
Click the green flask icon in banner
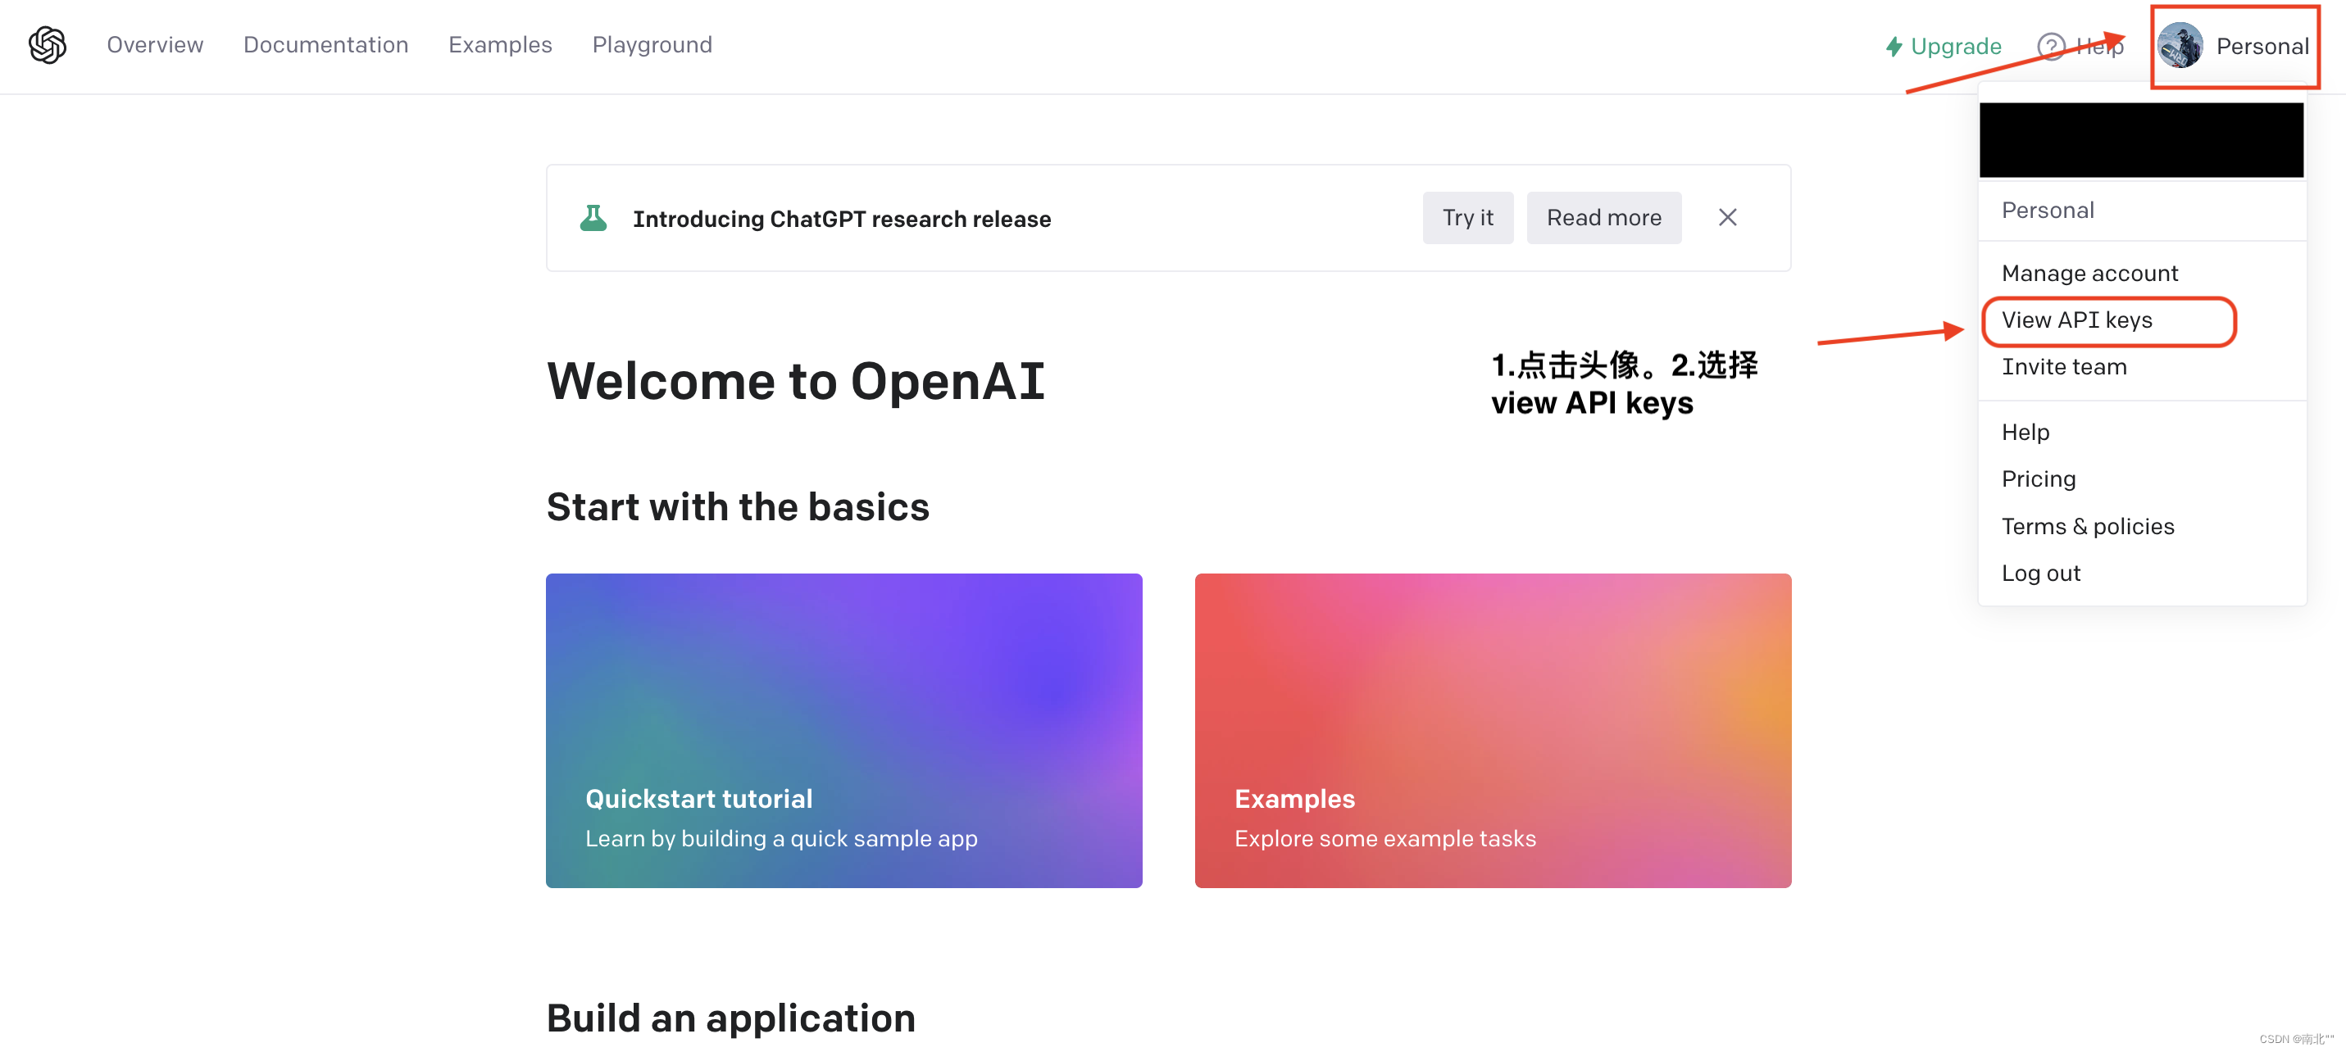pos(593,217)
